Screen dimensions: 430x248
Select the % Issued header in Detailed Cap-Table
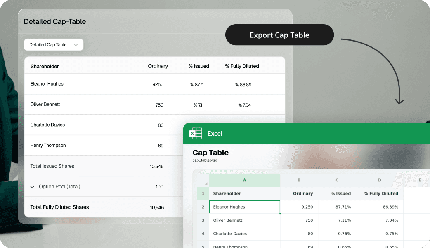(x=199, y=66)
